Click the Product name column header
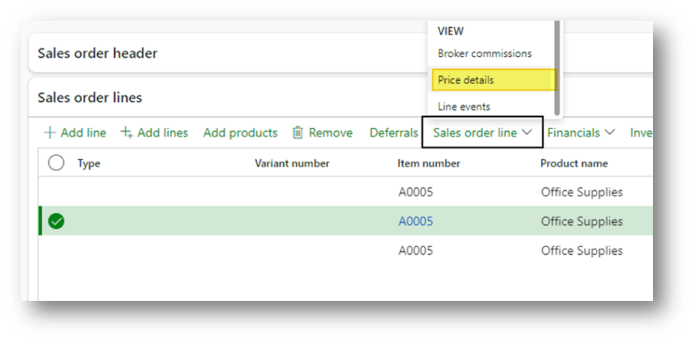The height and width of the screenshot is (343, 695). [574, 163]
